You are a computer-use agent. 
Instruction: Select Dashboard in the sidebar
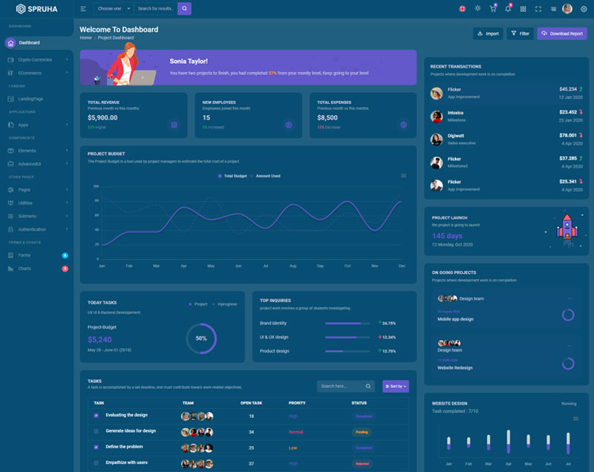pos(30,43)
